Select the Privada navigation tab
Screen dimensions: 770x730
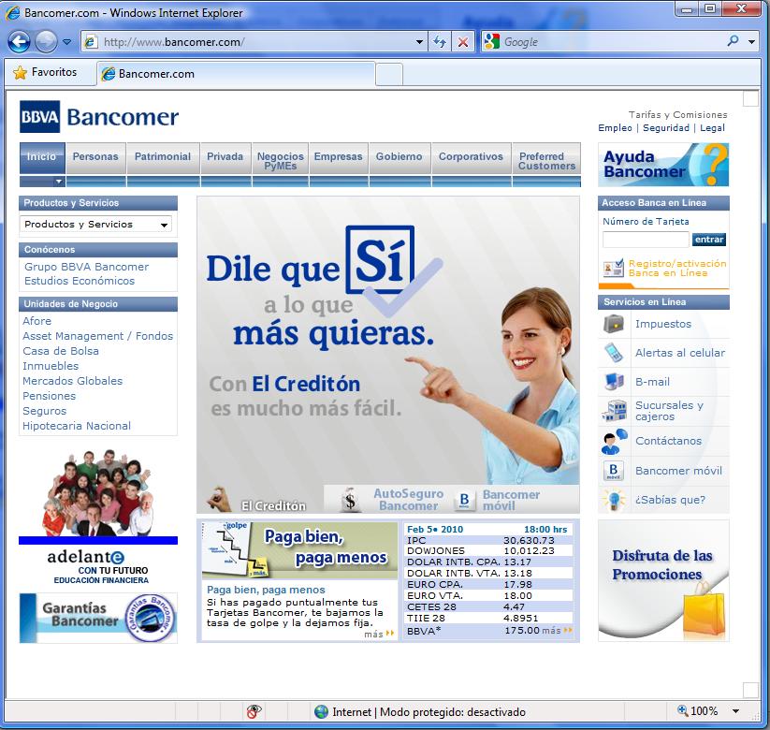(225, 157)
